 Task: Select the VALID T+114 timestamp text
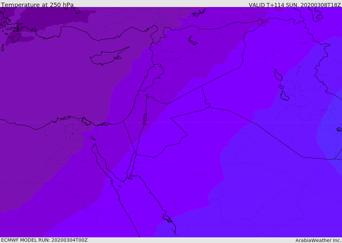tap(295, 5)
